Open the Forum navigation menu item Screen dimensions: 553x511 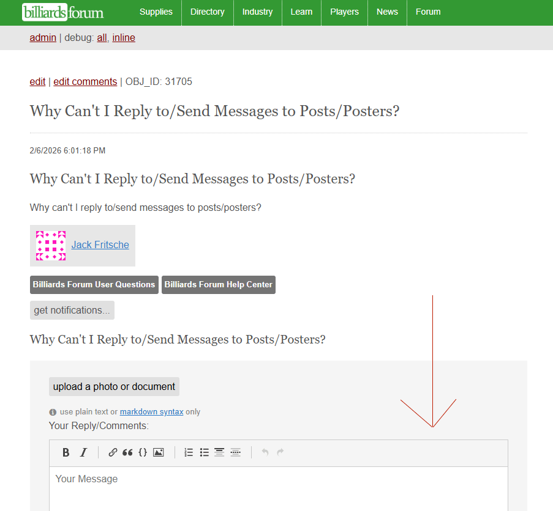[427, 12]
